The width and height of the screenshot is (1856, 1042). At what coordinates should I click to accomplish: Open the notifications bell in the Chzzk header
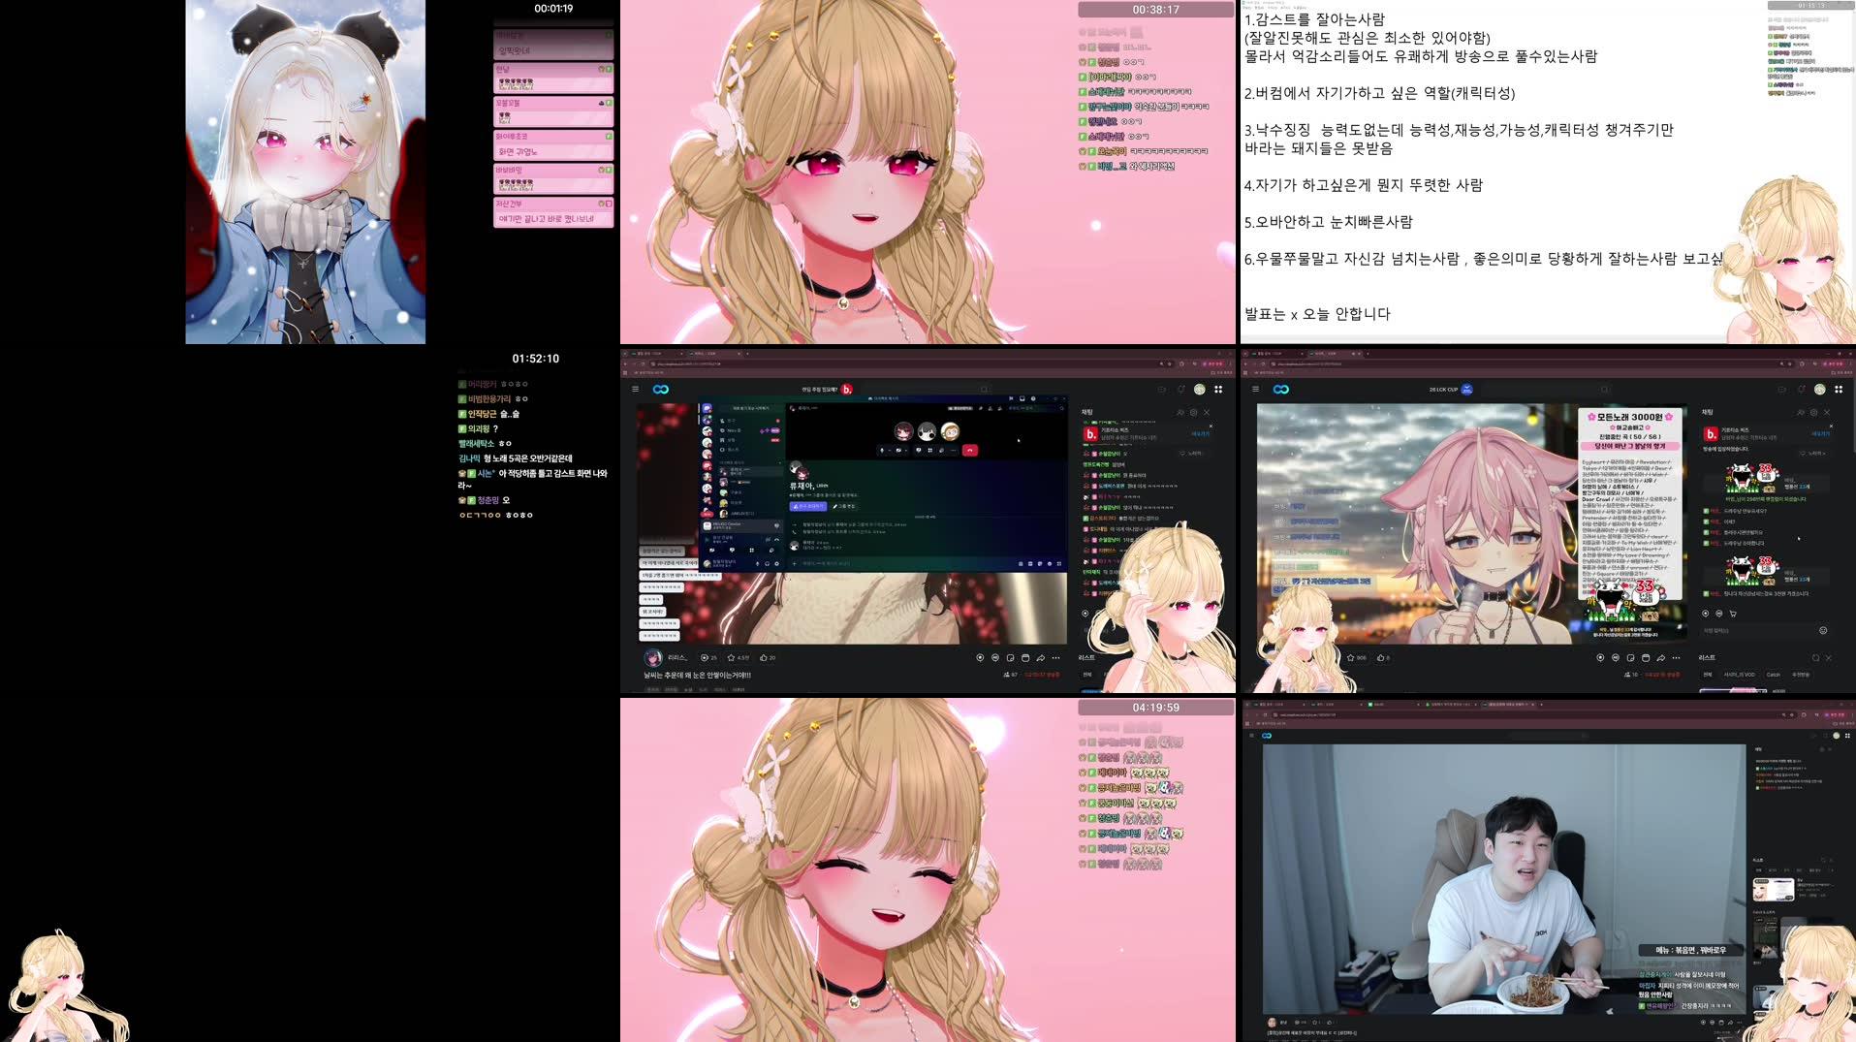1181,389
